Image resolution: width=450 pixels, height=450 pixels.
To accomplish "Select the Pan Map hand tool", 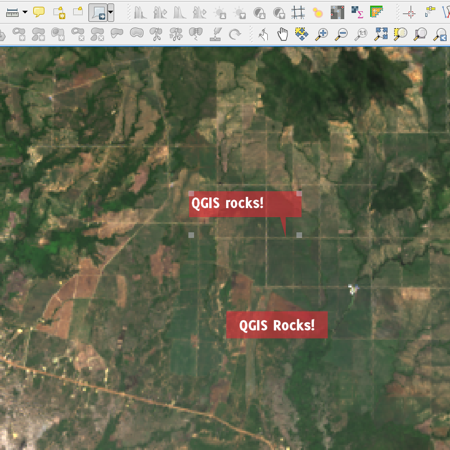I will coord(282,34).
